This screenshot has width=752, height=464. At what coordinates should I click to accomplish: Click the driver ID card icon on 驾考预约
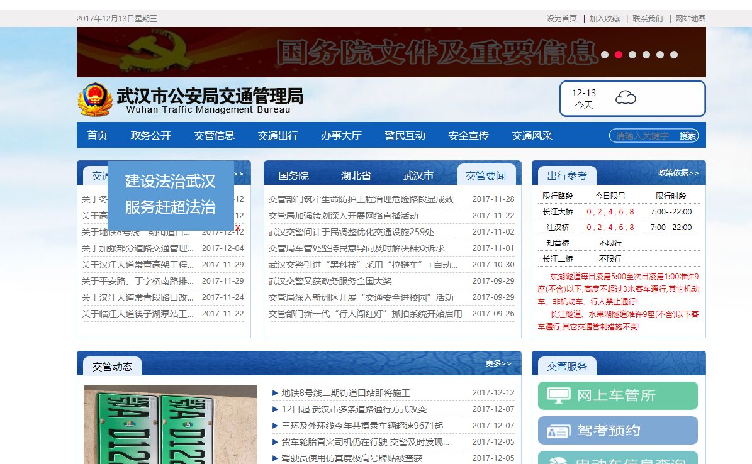point(559,430)
